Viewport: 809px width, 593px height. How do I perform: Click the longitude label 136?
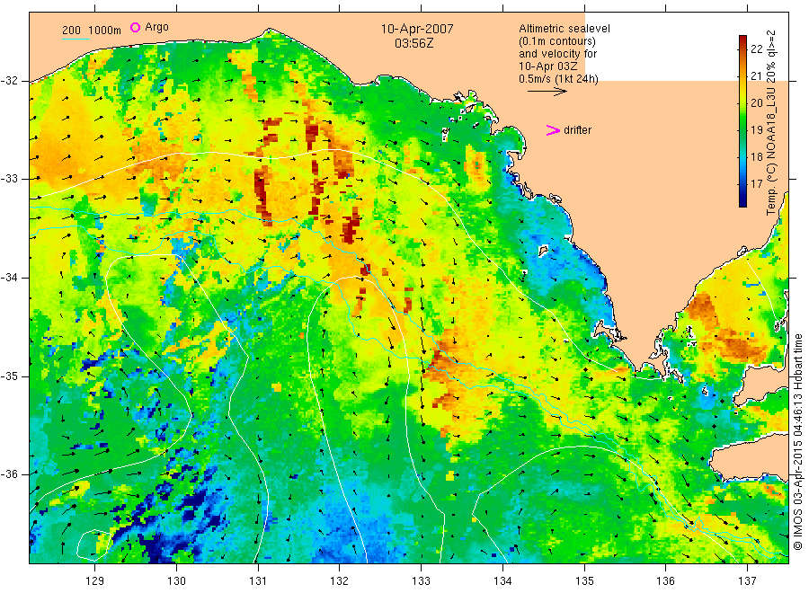[x=665, y=581]
